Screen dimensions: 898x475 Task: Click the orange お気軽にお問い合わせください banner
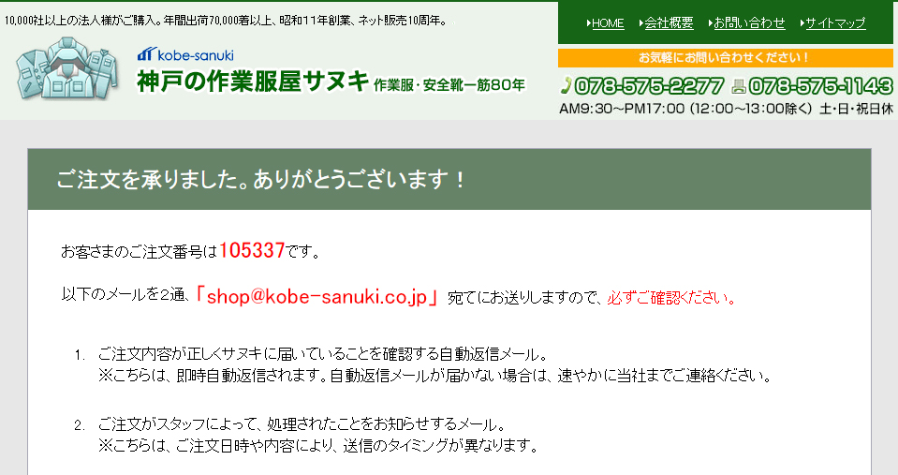[x=725, y=57]
